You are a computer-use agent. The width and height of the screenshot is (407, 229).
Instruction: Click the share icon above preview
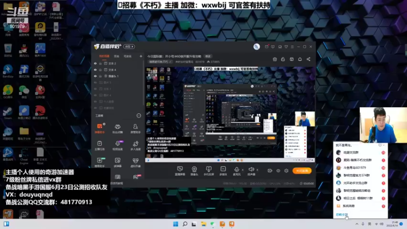click(308, 59)
